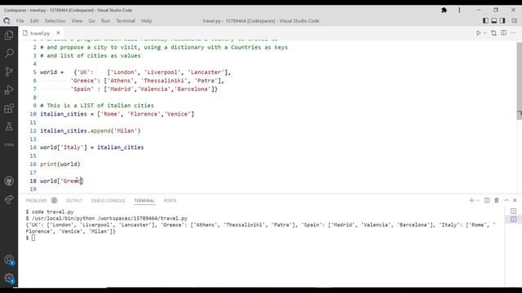Open the browser three-dot menu
This screenshot has height=293, width=522.
459,11
